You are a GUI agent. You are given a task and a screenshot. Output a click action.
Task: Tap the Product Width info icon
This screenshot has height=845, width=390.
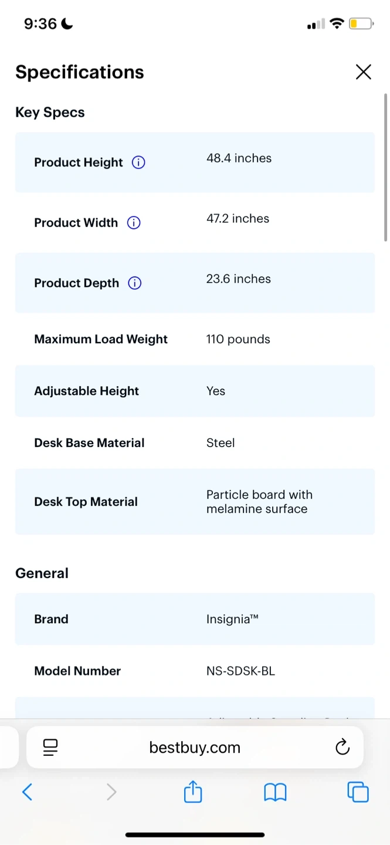[134, 223]
